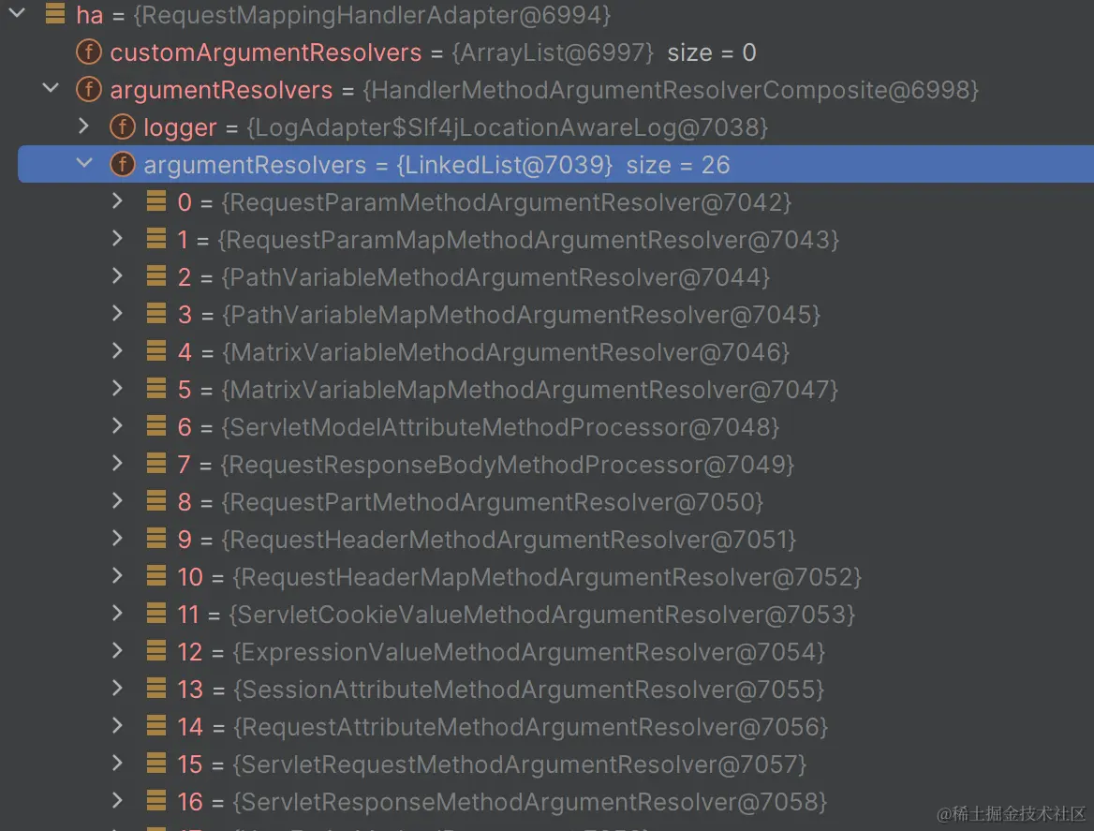Screen dimensions: 1094x831
Task: Select text {RequestHeaderMethodArgumentResolver@7051}
Action: click(x=508, y=540)
